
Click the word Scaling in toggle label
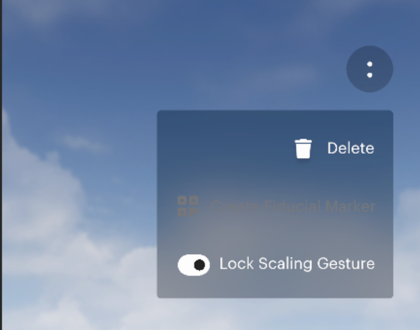[286, 264]
